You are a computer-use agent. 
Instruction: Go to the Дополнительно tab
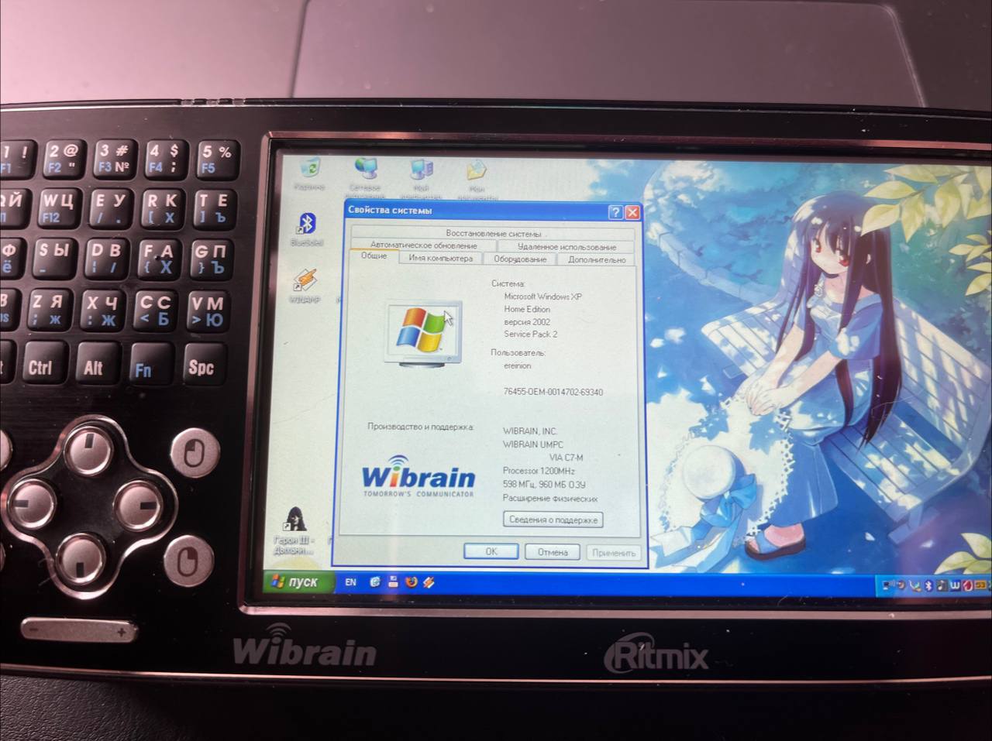coord(596,260)
